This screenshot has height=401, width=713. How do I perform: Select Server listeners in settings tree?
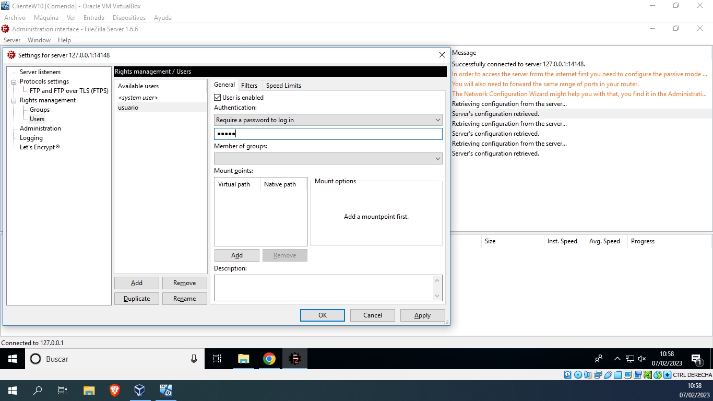coord(40,72)
